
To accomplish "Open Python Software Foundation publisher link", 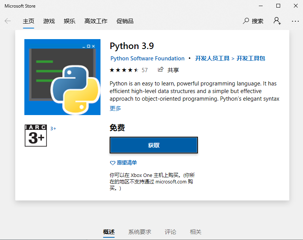I will pyautogui.click(x=147, y=58).
